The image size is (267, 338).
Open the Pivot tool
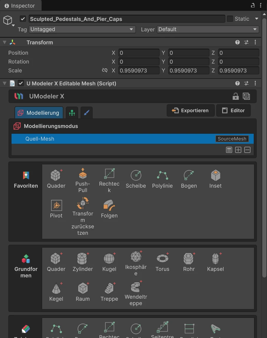tap(56, 209)
